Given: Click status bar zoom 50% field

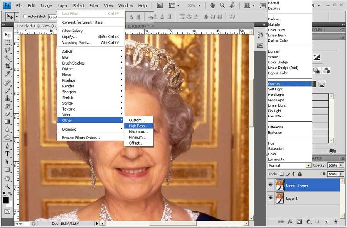Looking at the screenshot, I should [22, 224].
